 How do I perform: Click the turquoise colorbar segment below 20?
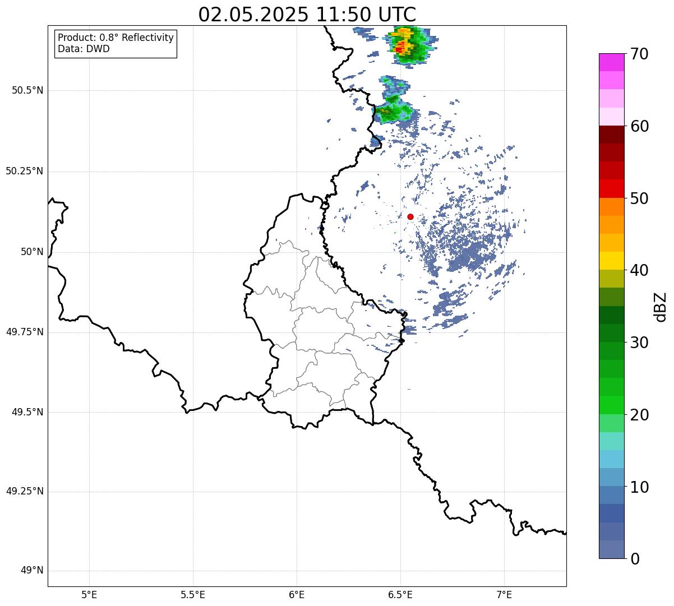611,441
